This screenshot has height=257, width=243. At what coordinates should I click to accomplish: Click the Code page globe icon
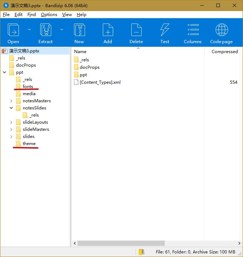[221, 30]
